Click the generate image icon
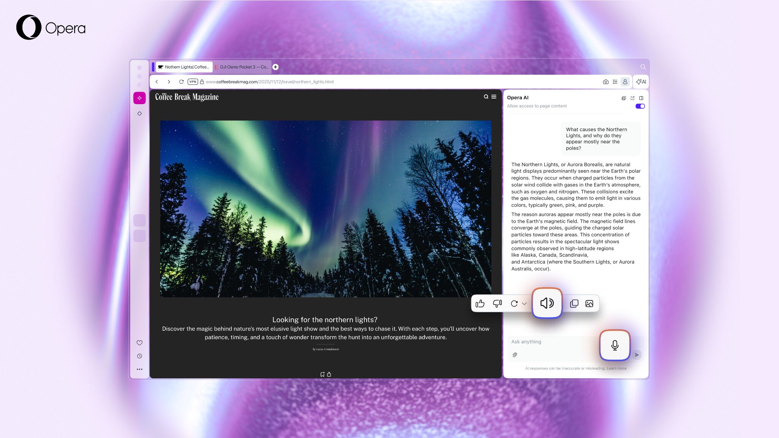The image size is (779, 438). (x=589, y=303)
